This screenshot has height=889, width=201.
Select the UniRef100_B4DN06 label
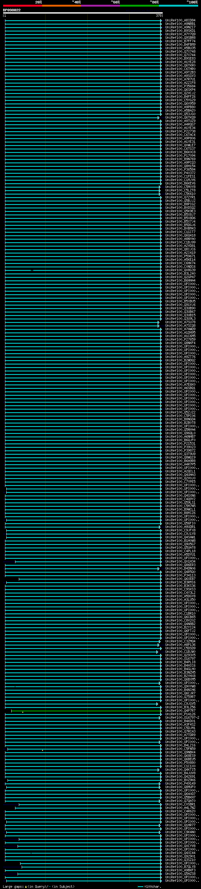(x=180, y=569)
